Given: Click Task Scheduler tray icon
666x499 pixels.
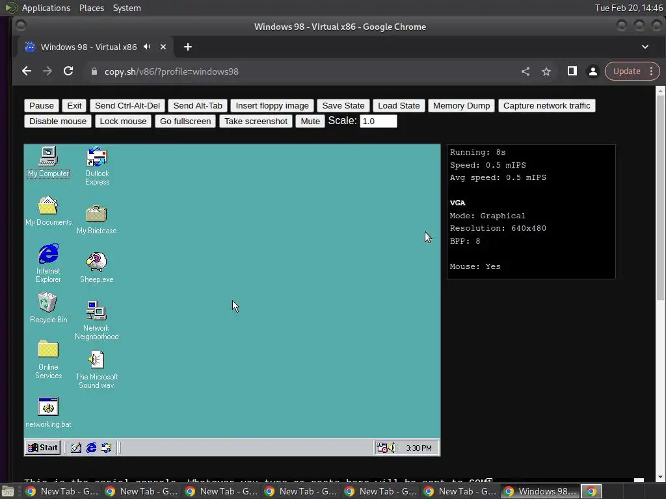Looking at the screenshot, I should pyautogui.click(x=382, y=448).
